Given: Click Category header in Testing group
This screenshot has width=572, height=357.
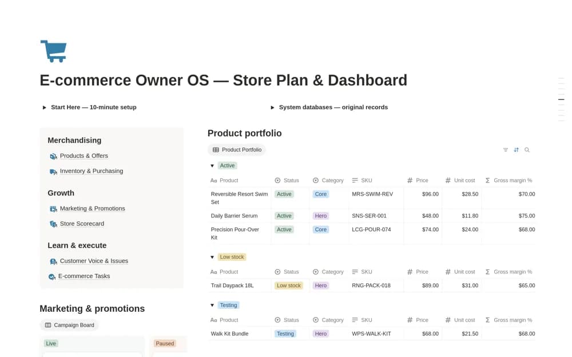Looking at the screenshot, I should tap(328, 320).
